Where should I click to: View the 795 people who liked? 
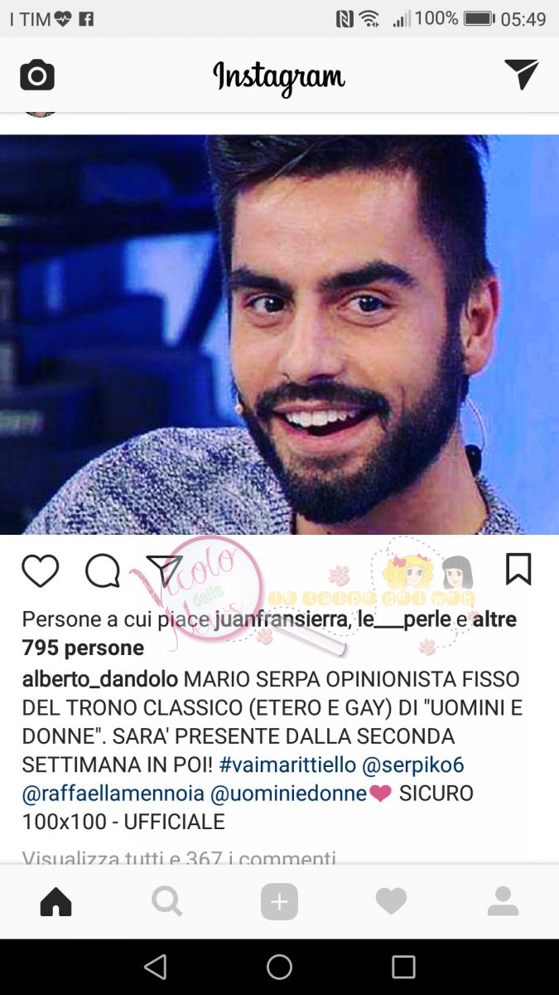pyautogui.click(x=83, y=648)
